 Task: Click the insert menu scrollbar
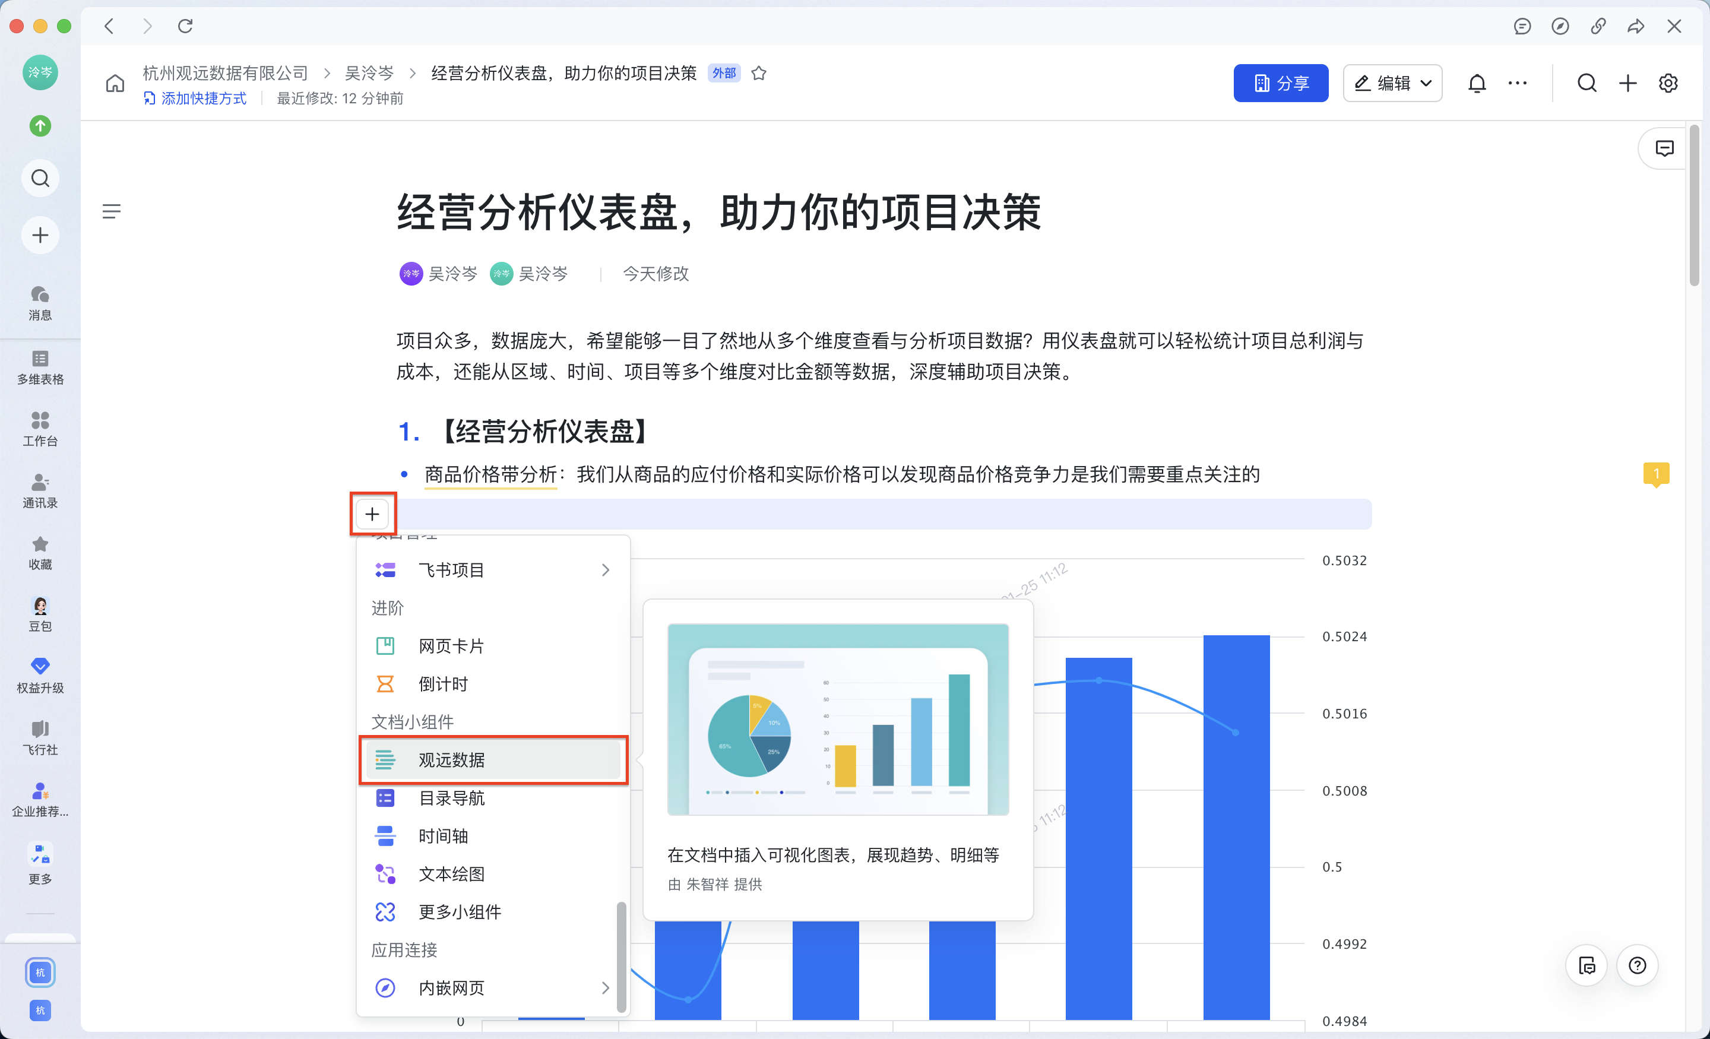click(621, 956)
